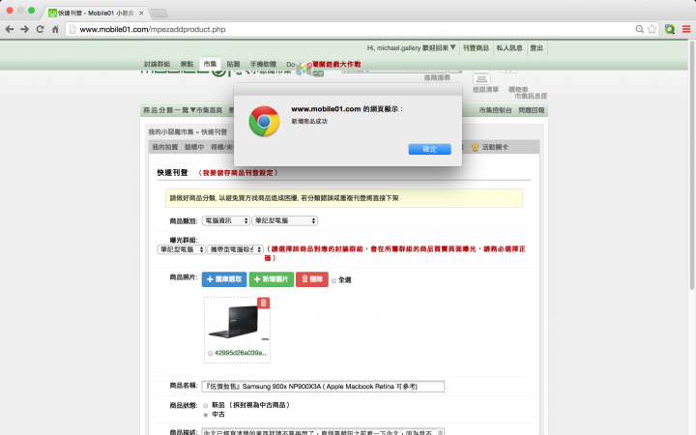Switch to 我的拍賣 tab
Viewport: 696px width, 435px height.
click(165, 147)
